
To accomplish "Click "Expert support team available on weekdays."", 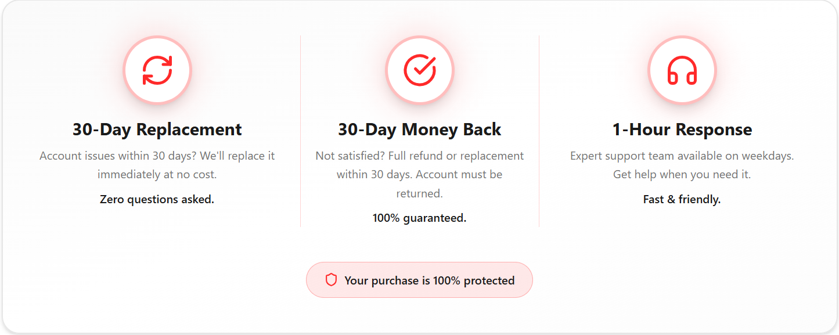I will point(682,156).
